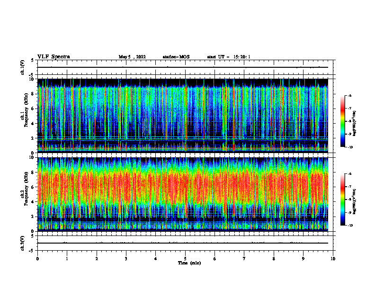Viewport: 375px width, 290px height.
Task: Click time axis tick label "0"
Action: 37,259
